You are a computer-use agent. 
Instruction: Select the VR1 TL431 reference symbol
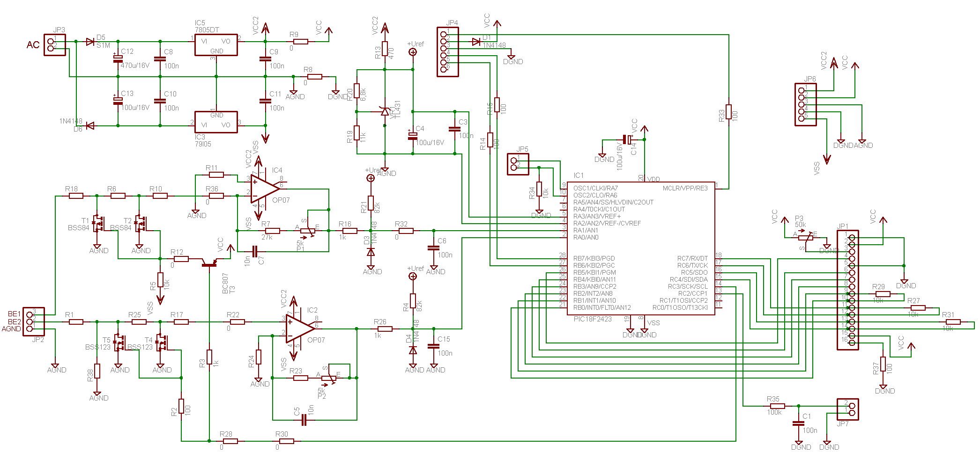click(385, 111)
